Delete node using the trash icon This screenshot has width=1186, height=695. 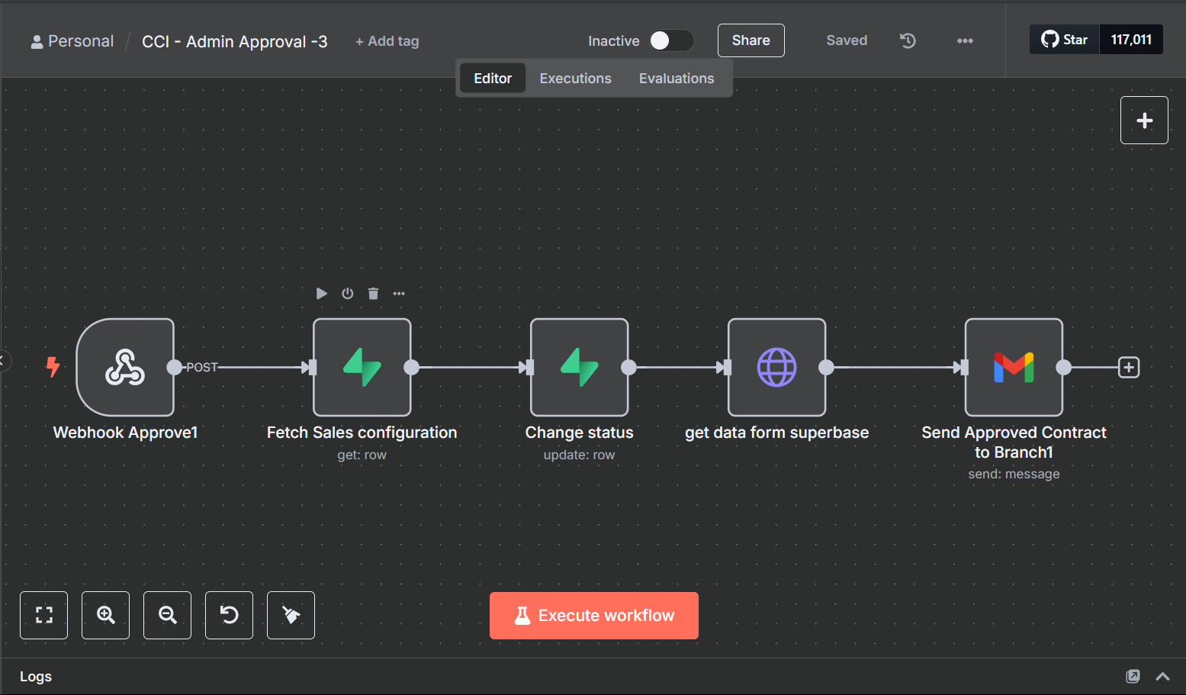[373, 294]
